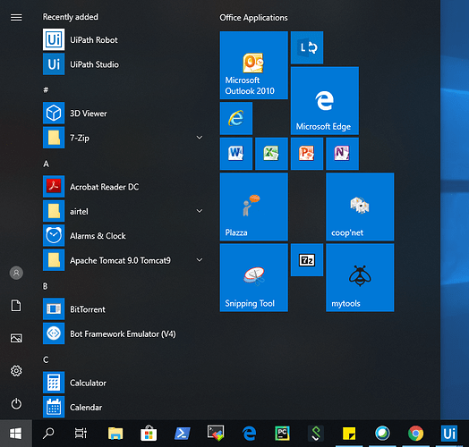Open Alarms & Clock app
The image size is (469, 447).
[x=124, y=236]
